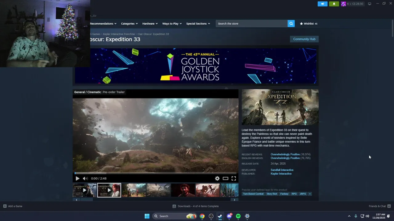Seek along the trailer progress bar
394x221 pixels.
point(155,173)
